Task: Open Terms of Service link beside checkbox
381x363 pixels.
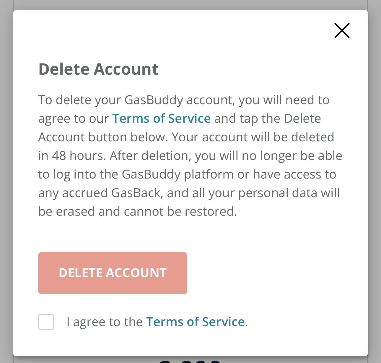Action: (195, 322)
